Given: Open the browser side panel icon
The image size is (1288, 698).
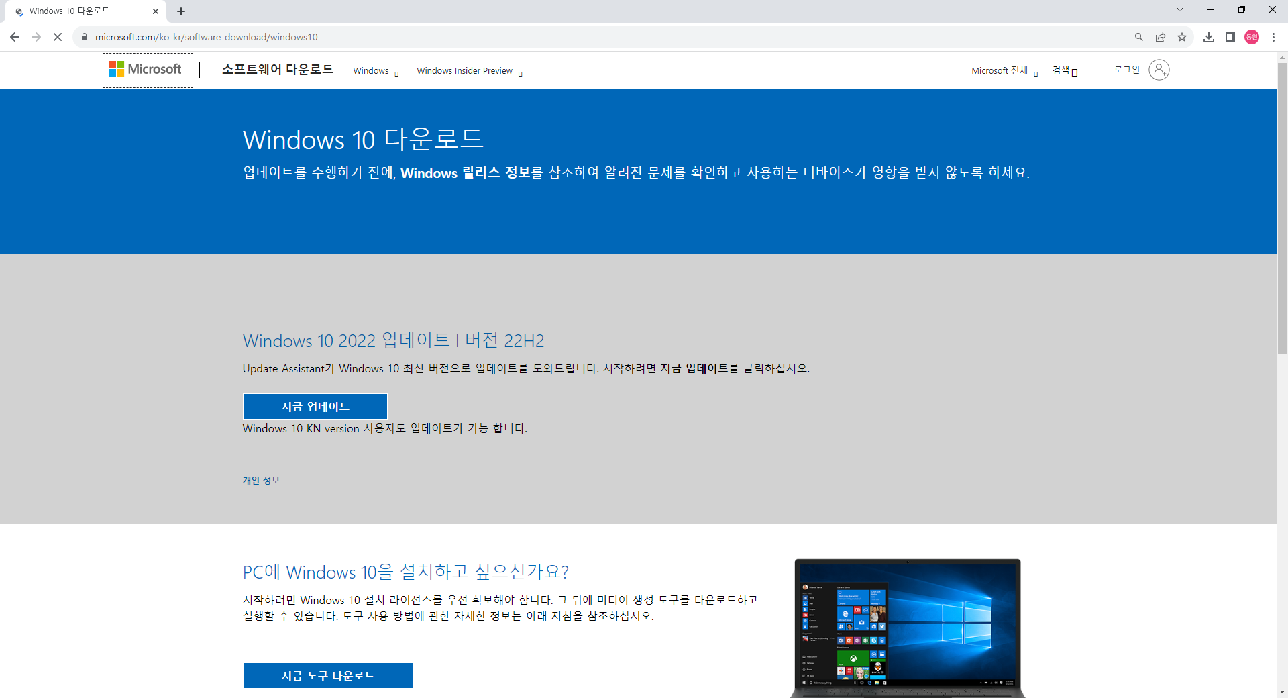Looking at the screenshot, I should [x=1230, y=37].
